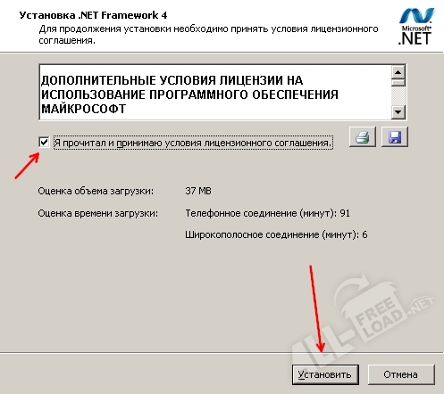Click the Microsoft .NET logo
The image size is (444, 394).
(x=415, y=27)
